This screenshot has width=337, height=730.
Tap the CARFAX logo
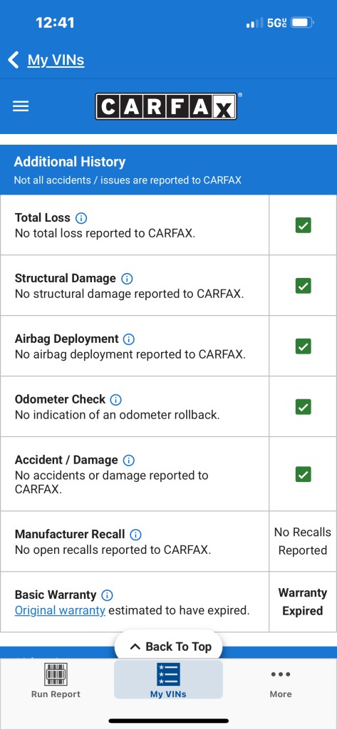(168, 106)
